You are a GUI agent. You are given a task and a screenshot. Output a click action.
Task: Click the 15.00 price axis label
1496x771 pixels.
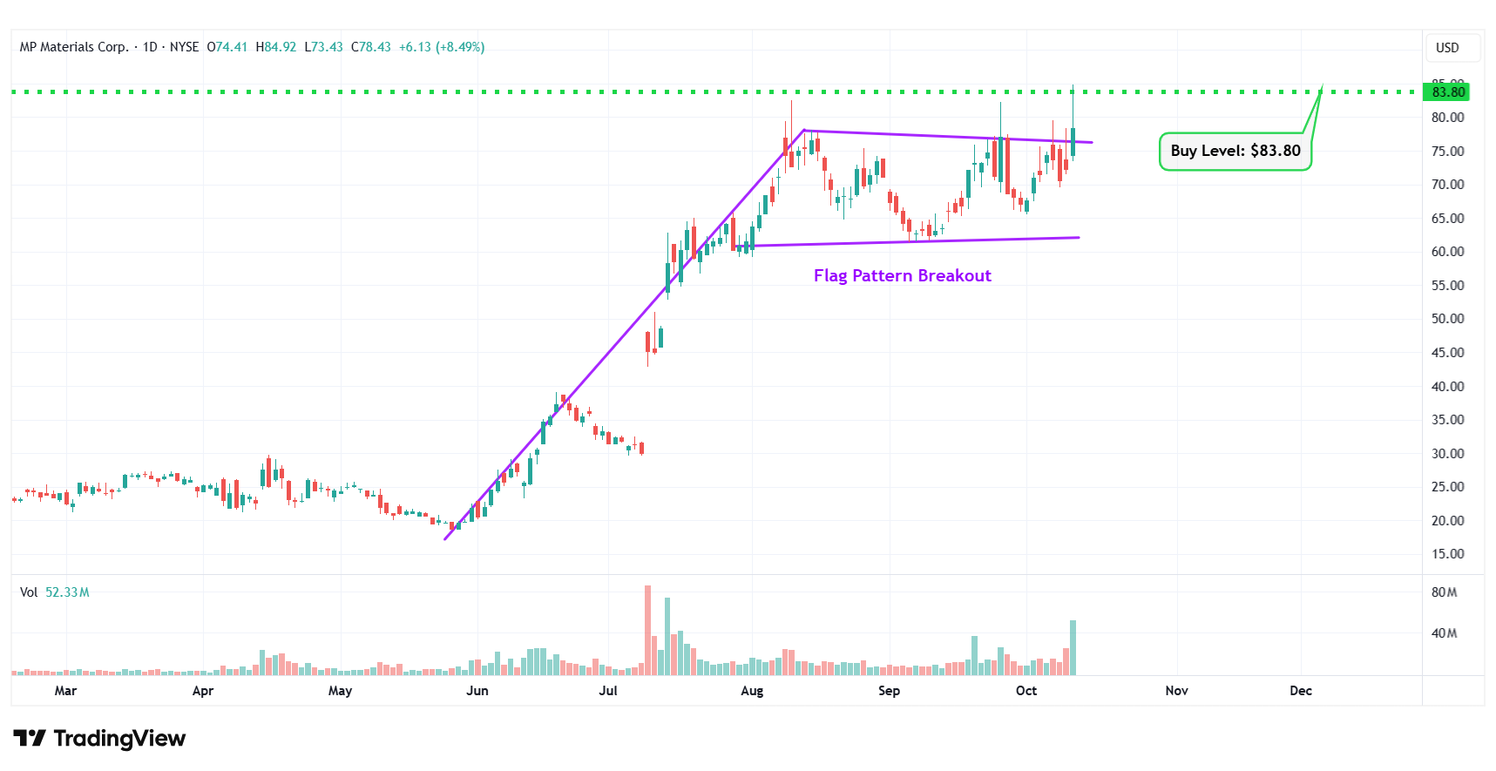coord(1447,554)
